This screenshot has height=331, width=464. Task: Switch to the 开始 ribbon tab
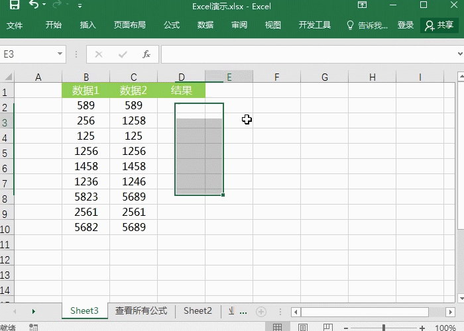point(54,25)
